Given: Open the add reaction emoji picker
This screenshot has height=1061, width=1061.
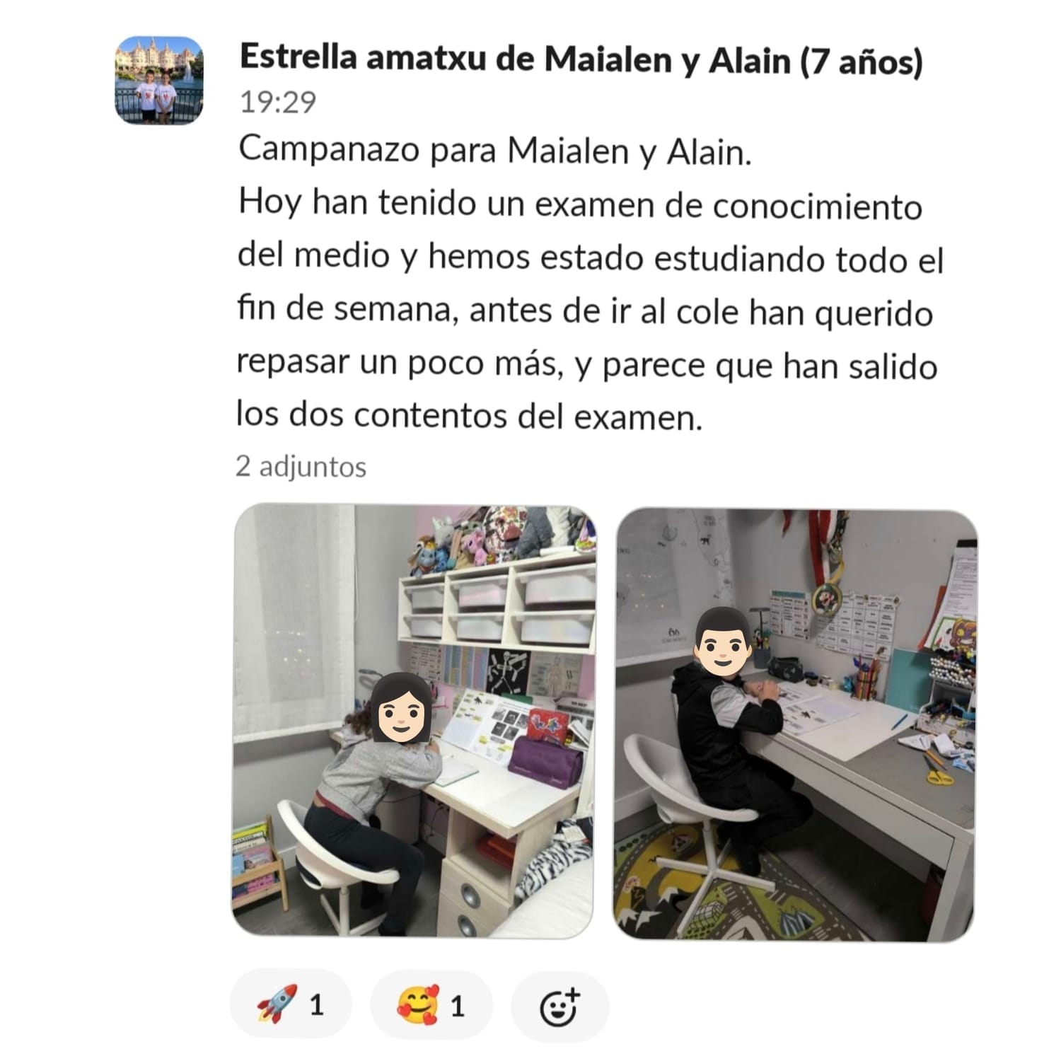Looking at the screenshot, I should pos(560,1005).
